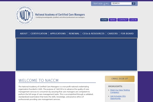Click the tagline 'Certifying knowledgeable, qualified...' text

pos(60,17)
